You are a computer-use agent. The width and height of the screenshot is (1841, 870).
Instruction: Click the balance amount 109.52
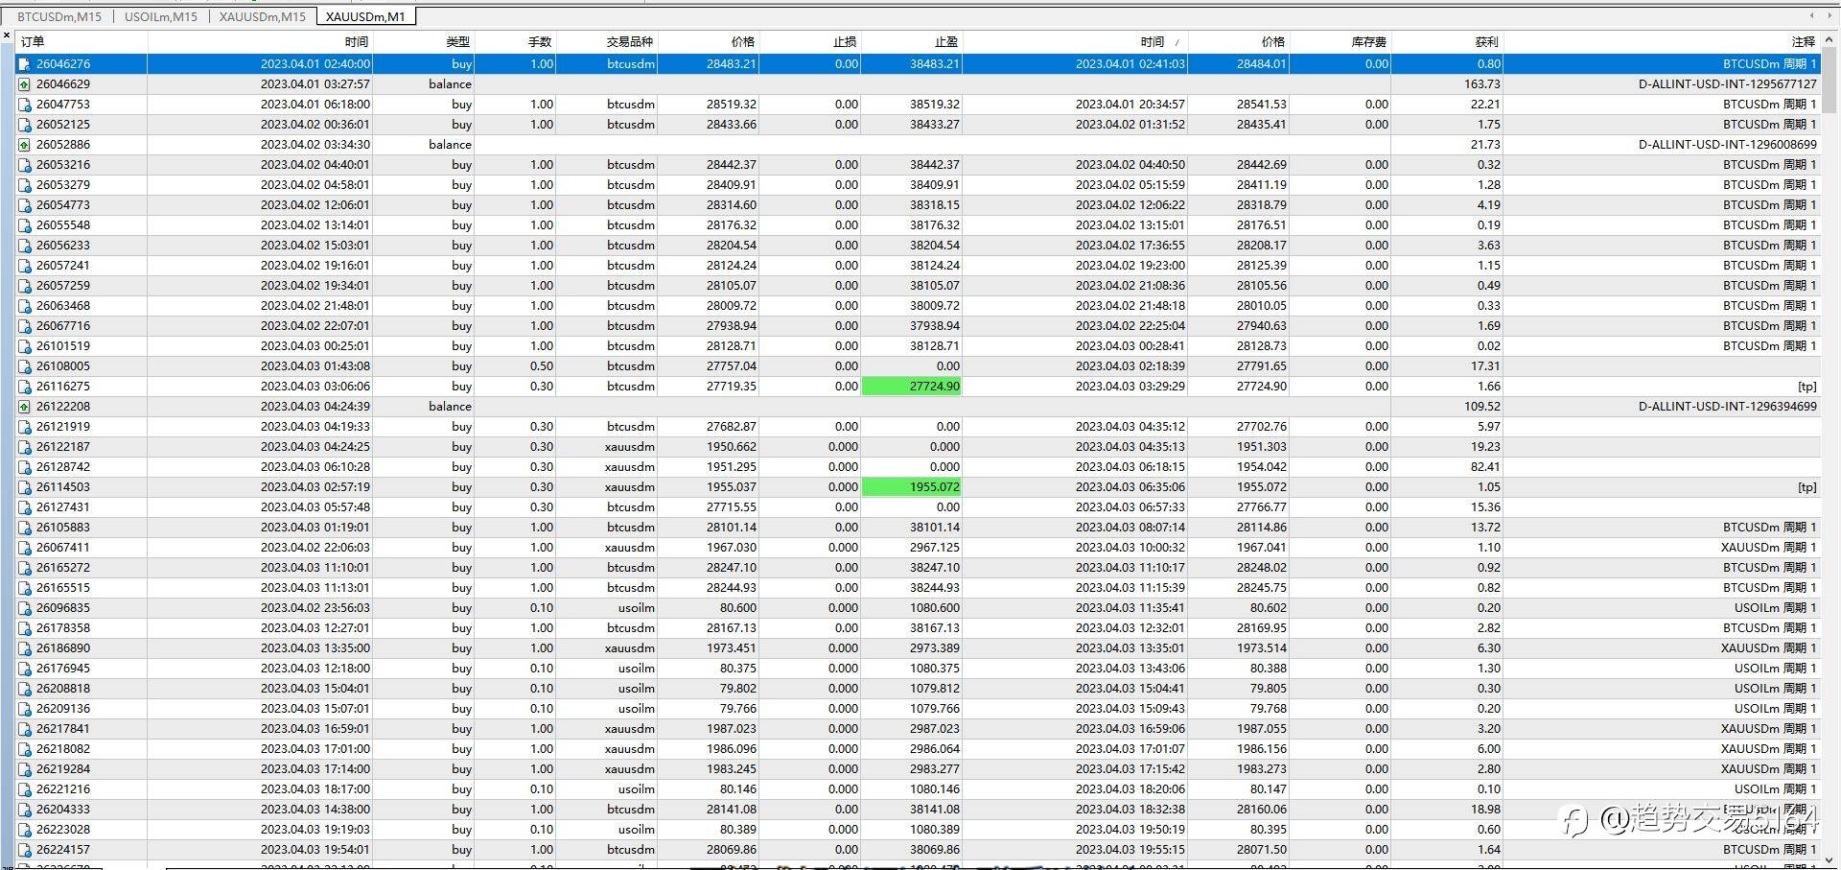tap(1482, 407)
